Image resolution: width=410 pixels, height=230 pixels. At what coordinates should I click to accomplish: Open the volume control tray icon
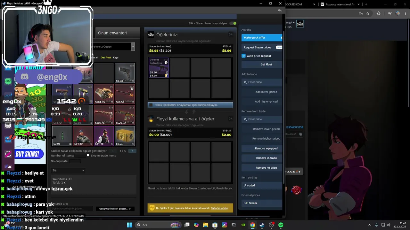[x=389, y=225]
